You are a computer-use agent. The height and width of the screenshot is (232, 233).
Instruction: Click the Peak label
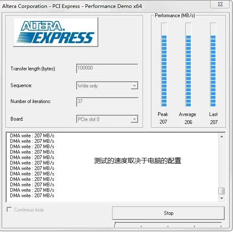163,114
